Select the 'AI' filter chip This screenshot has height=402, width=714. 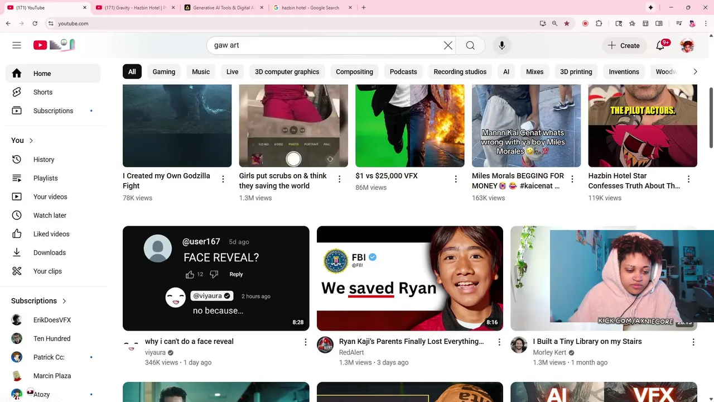506,71
